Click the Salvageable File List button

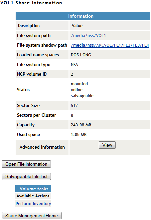click(x=26, y=177)
